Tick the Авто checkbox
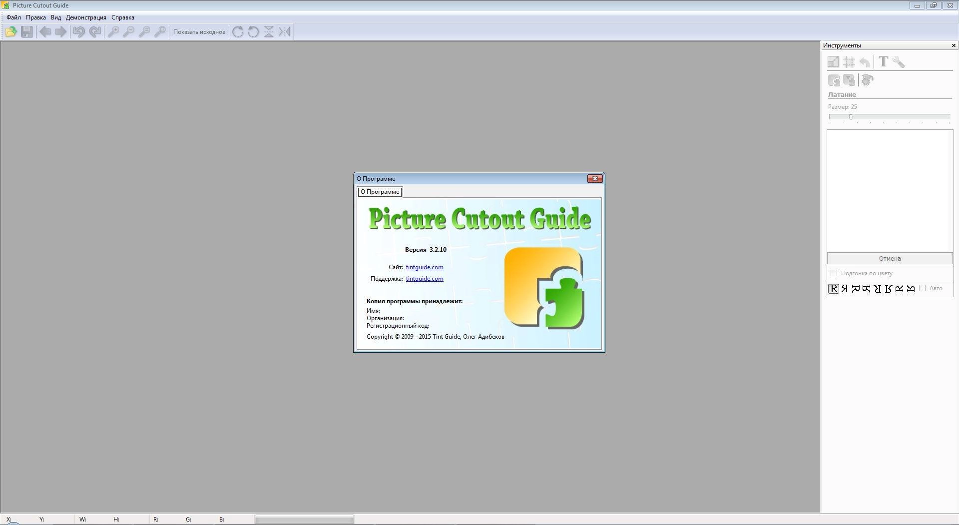The width and height of the screenshot is (959, 525). [x=922, y=288]
